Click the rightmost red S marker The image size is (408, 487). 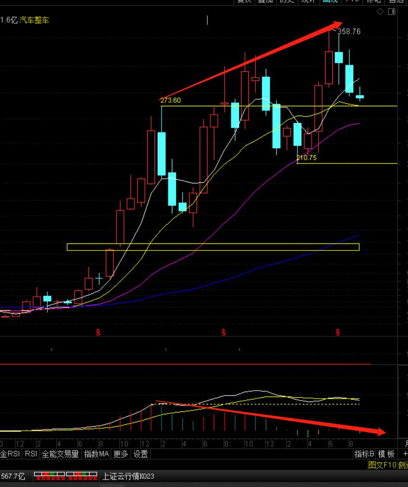[x=338, y=332]
